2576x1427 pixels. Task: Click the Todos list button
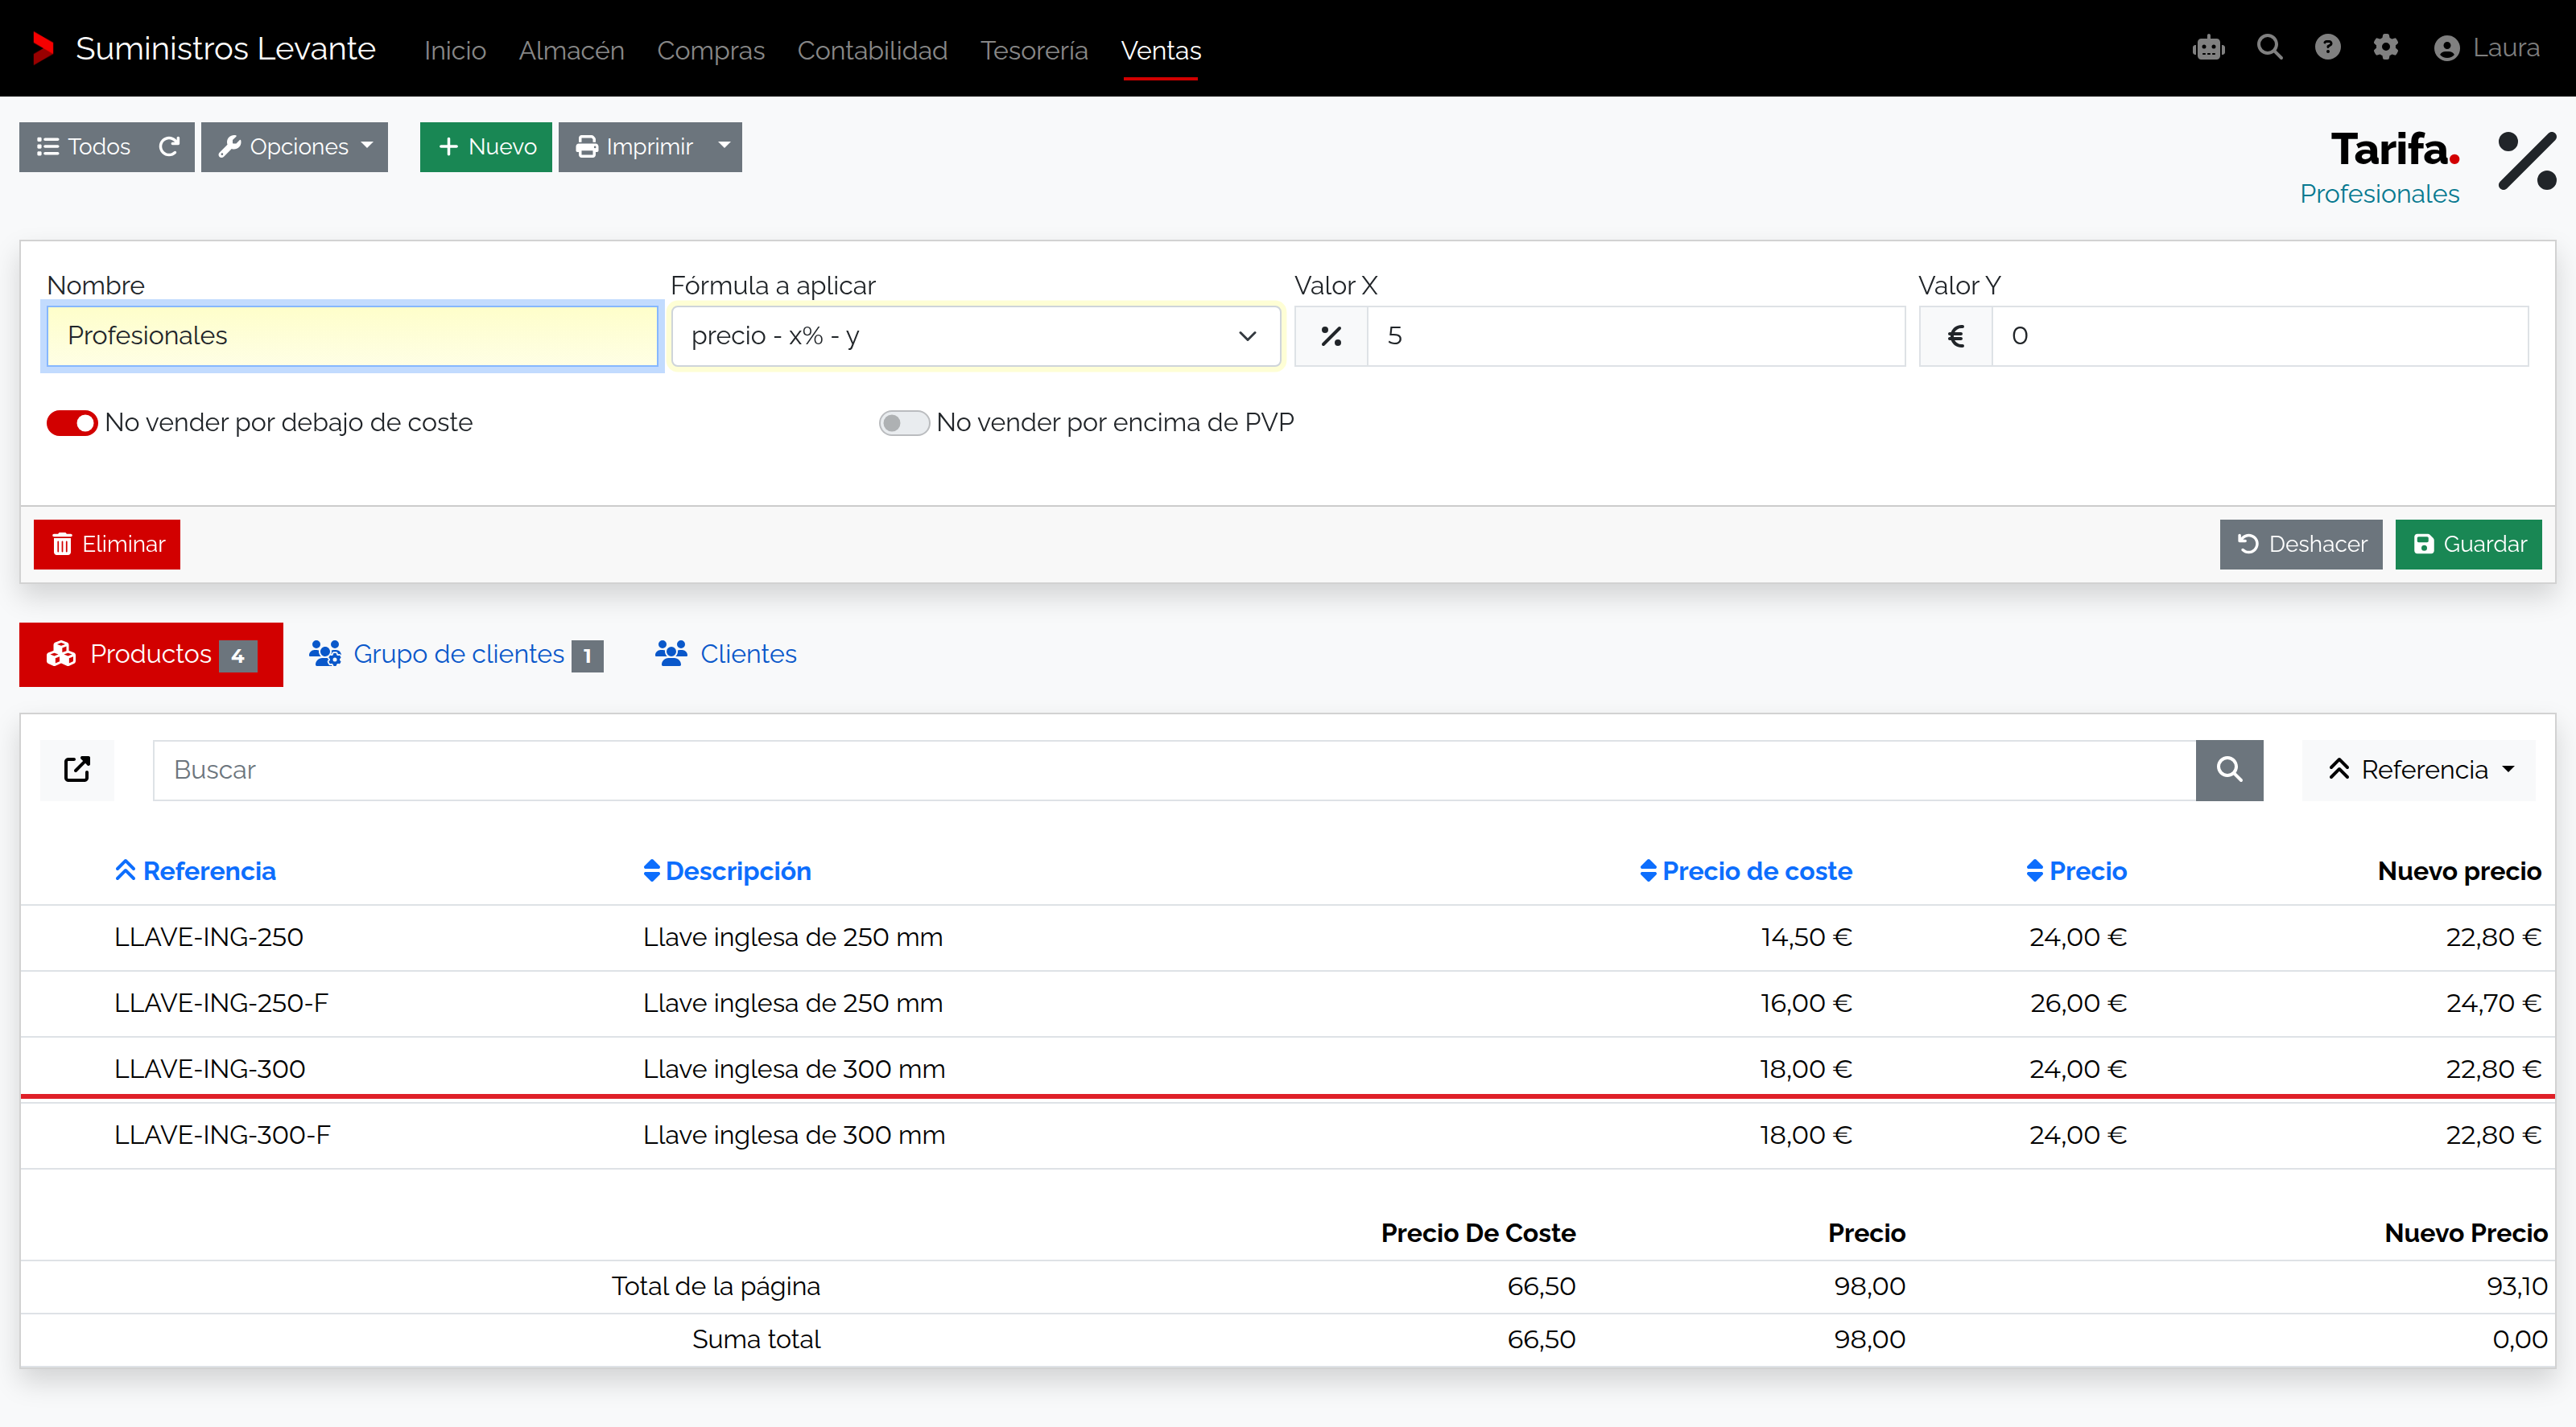click(83, 147)
